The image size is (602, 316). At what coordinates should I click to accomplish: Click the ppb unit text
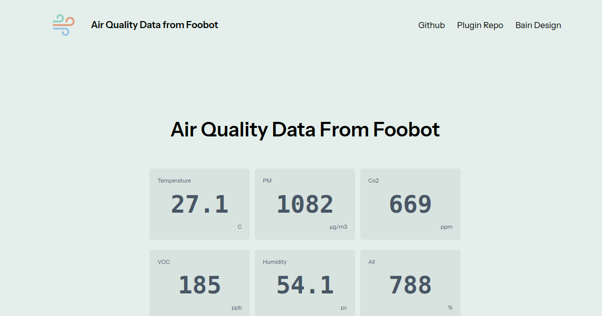(236, 308)
